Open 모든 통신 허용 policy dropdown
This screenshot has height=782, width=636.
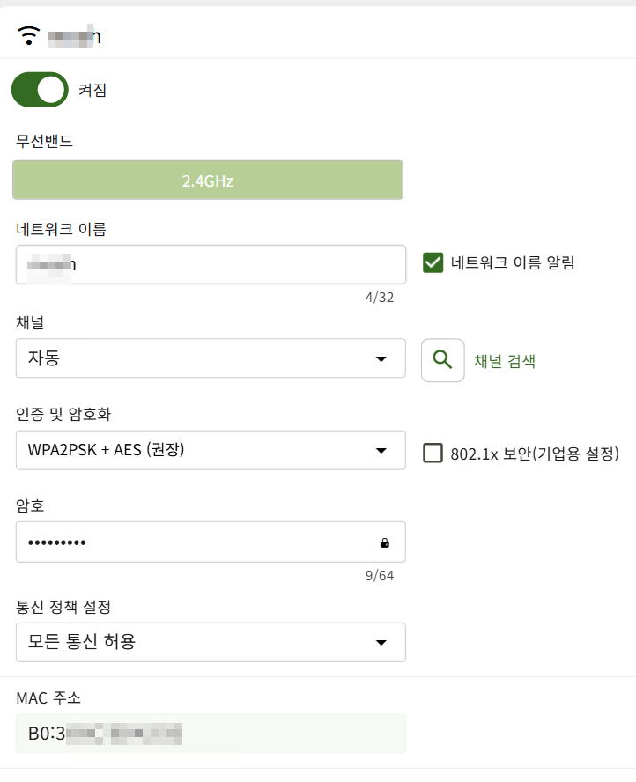coord(211,642)
